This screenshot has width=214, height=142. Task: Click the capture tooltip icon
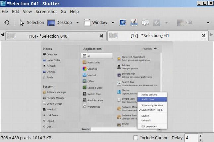click(145, 23)
